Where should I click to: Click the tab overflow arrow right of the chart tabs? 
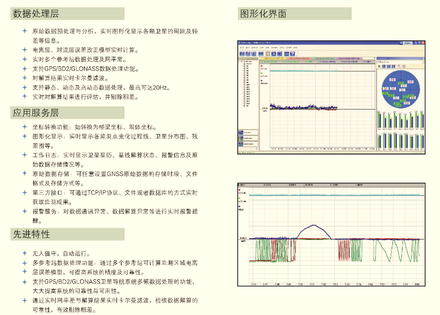point(373,58)
